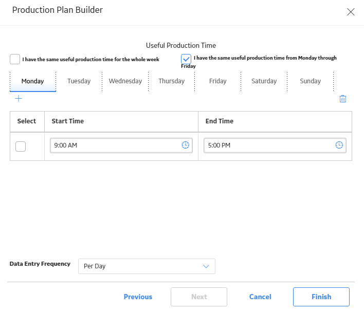Open Start Time clock picker
Image resolution: width=364 pixels, height=311 pixels.
pos(185,145)
